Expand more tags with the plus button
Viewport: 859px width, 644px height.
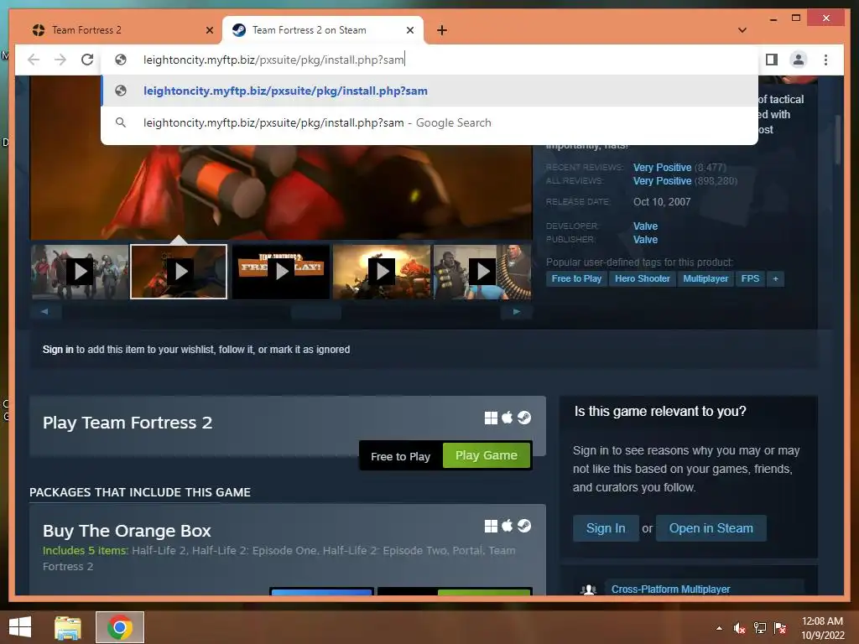775,278
